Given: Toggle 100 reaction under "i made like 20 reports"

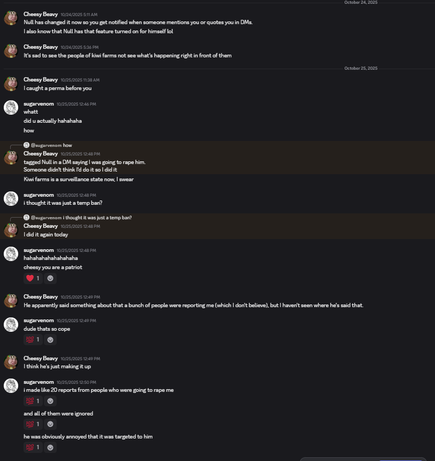Looking at the screenshot, I should tap(33, 401).
